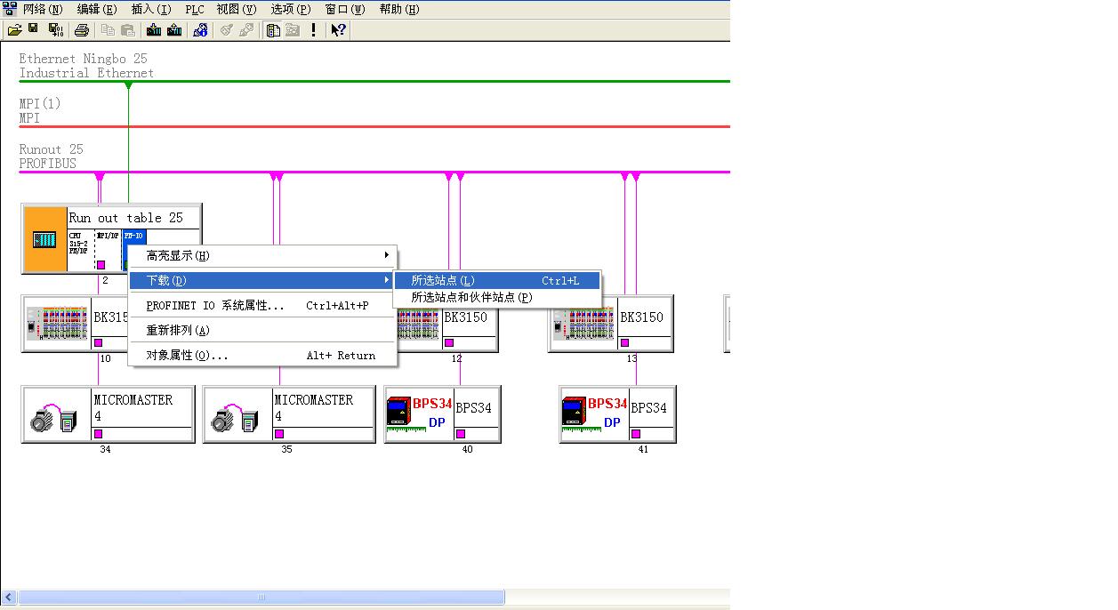Choose PROFINET IO 系统属性... entry

(x=261, y=305)
